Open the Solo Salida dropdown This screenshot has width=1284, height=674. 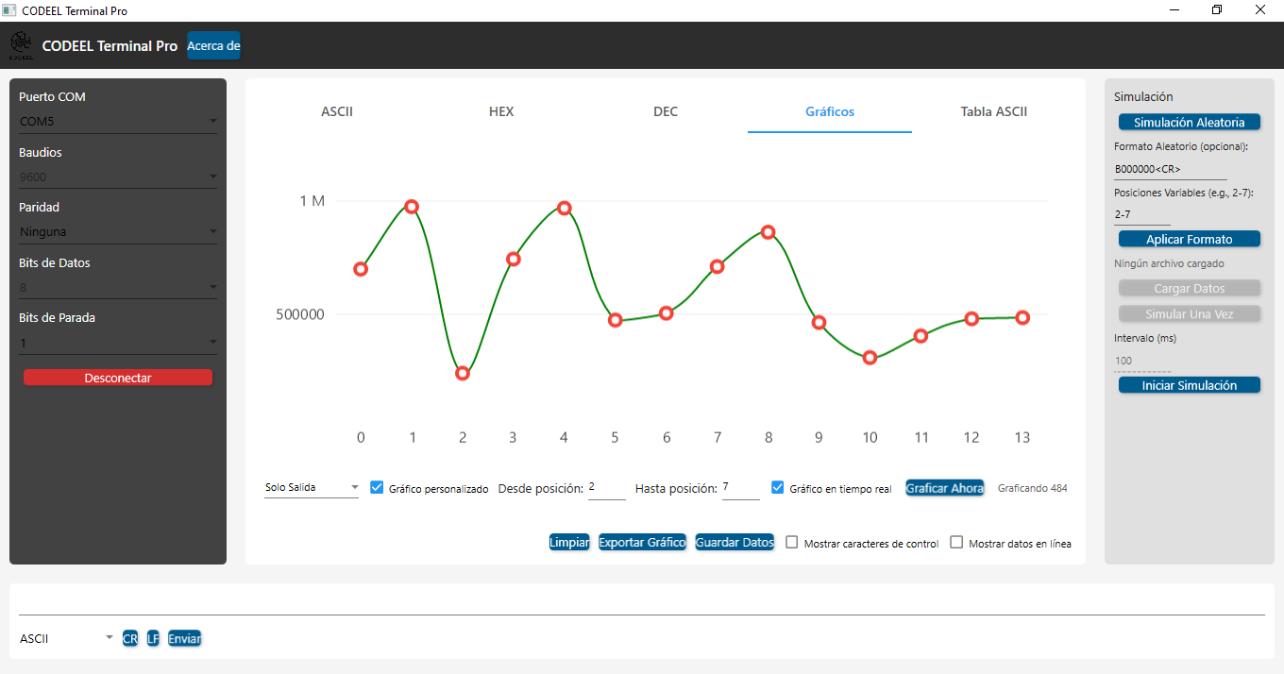(312, 487)
